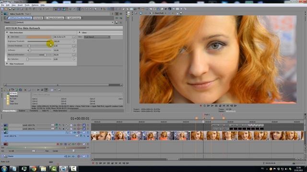Viewport: 307px width, 172px height.
Task: Delete the current preset icon
Action: [x=121, y=22]
